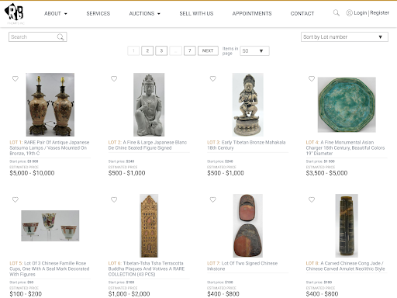The width and height of the screenshot is (397, 298).
Task: Click the NEXT pagination button
Action: point(208,50)
